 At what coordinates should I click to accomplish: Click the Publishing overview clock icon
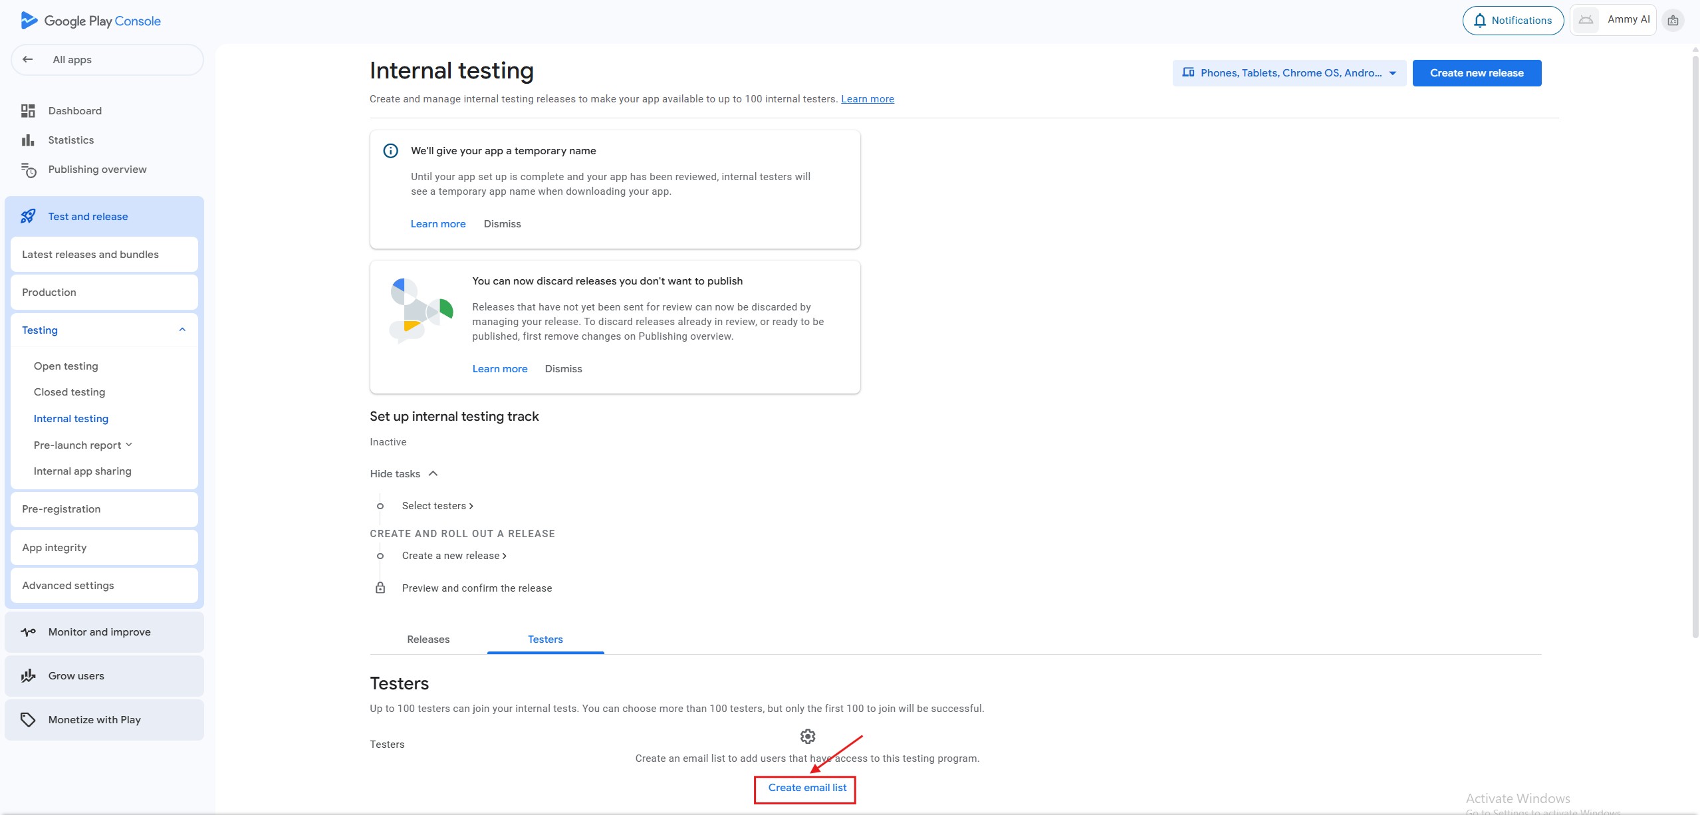coord(28,170)
